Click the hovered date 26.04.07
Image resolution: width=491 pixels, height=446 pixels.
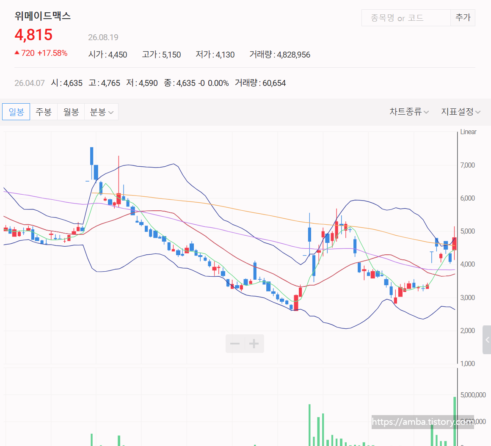30,83
